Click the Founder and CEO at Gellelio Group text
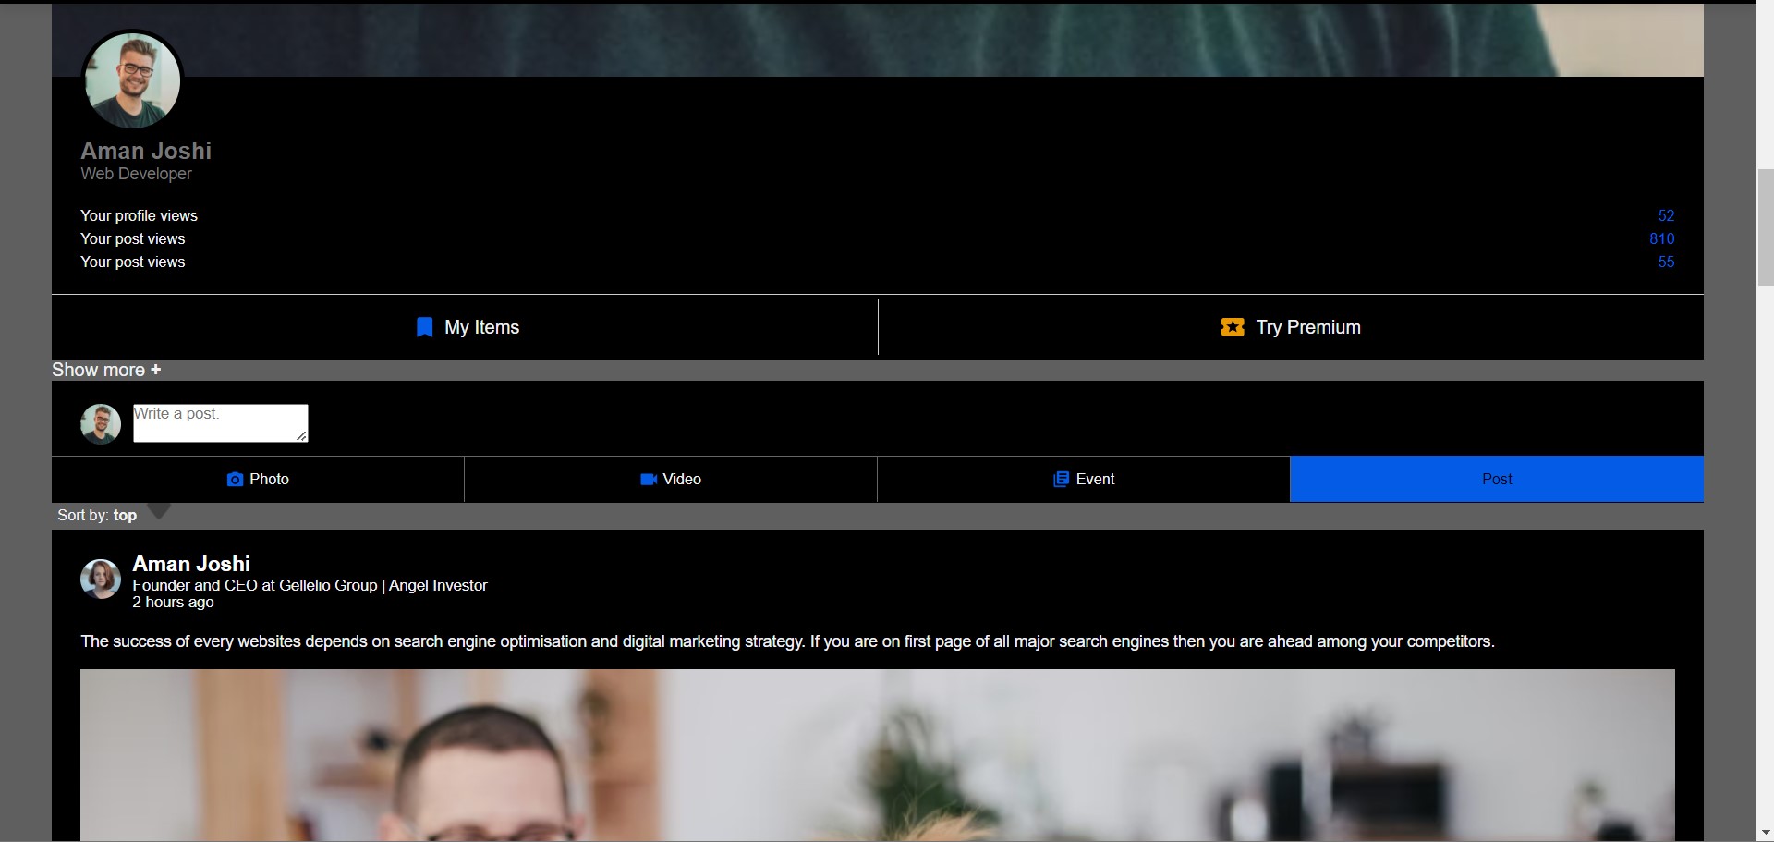 [310, 585]
